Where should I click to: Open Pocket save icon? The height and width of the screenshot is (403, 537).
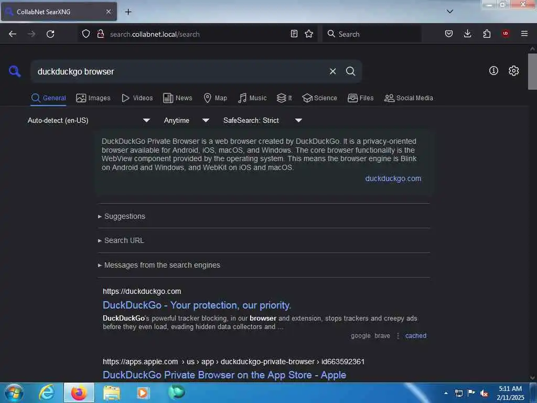click(x=449, y=34)
